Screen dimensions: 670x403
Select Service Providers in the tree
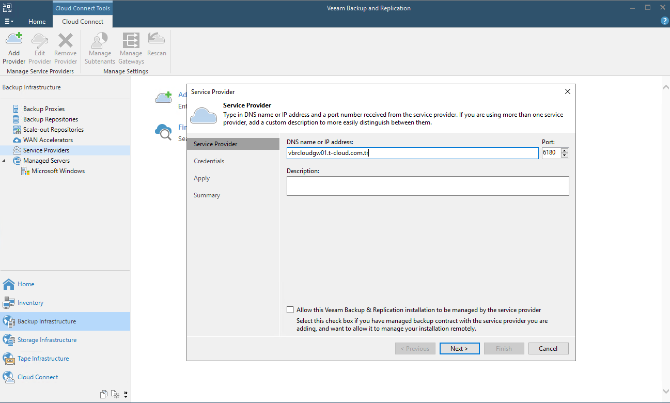pos(46,150)
